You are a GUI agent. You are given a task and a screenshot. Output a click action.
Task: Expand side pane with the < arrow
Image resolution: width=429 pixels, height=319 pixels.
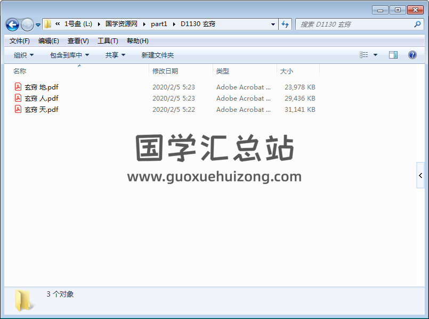click(420, 175)
